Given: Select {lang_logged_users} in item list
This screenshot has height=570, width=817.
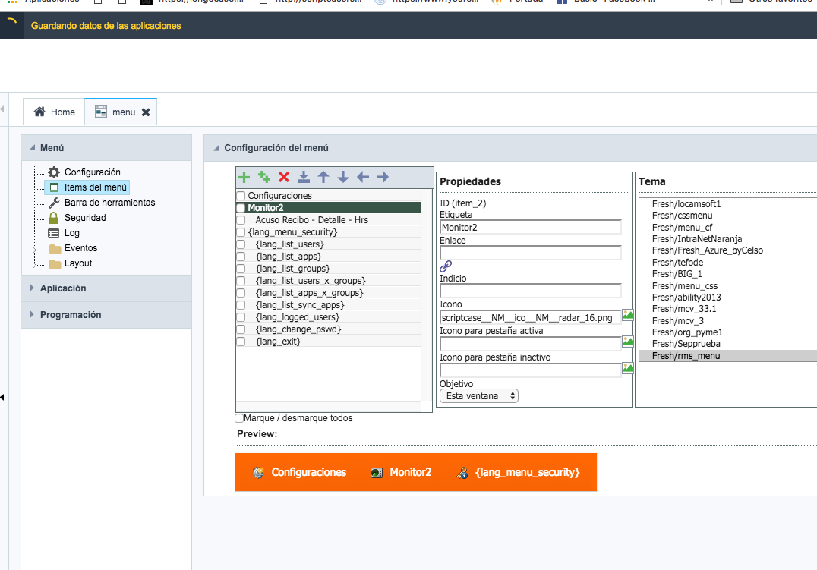Looking at the screenshot, I should (x=298, y=317).
